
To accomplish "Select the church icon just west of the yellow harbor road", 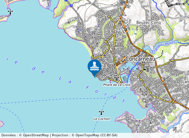I will coord(114,69).
